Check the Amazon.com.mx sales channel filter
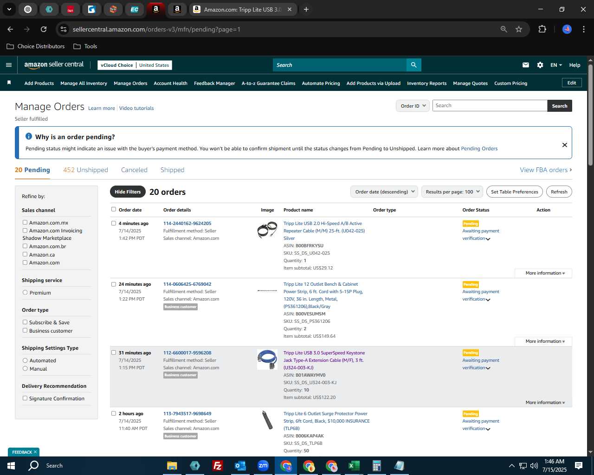This screenshot has height=475, width=594. click(x=25, y=222)
